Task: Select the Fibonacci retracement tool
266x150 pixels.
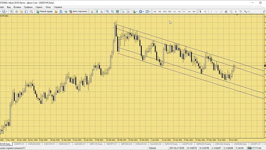Action: (x=231, y=12)
